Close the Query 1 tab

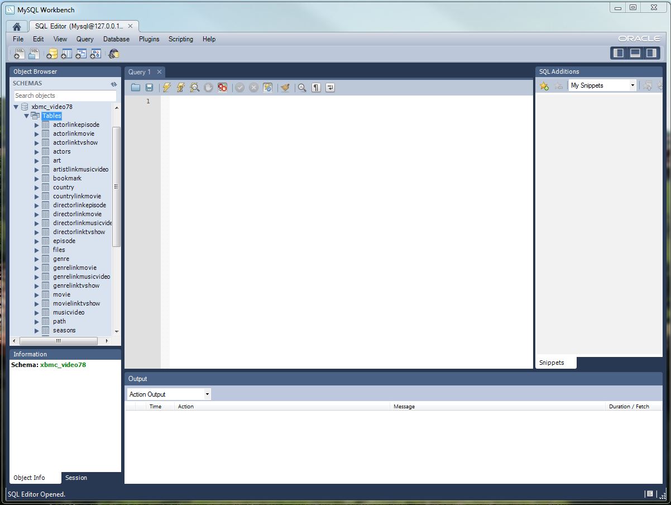pyautogui.click(x=159, y=72)
